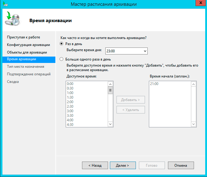
Task: Select 21:00 in scheduled start times
Action: [154, 84]
